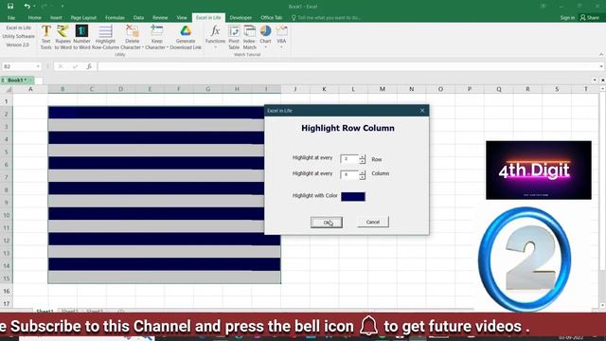Select column K header
Image resolution: width=606 pixels, height=341 pixels.
pyautogui.click(x=324, y=89)
